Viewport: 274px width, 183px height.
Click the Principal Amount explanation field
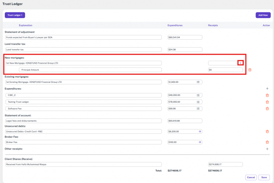[90, 70]
